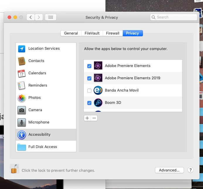Choose the Microphone label
The width and height of the screenshot is (203, 189).
click(x=39, y=122)
